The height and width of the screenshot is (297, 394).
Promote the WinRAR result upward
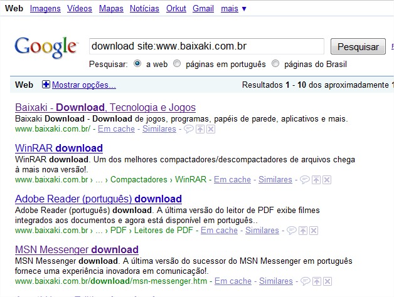pos(316,180)
